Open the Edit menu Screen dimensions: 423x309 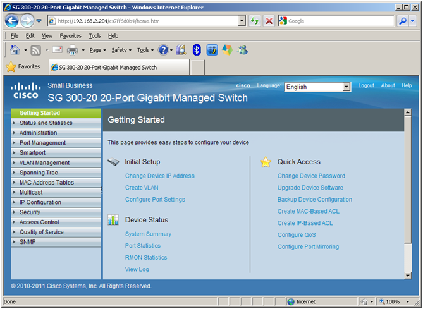[30, 36]
